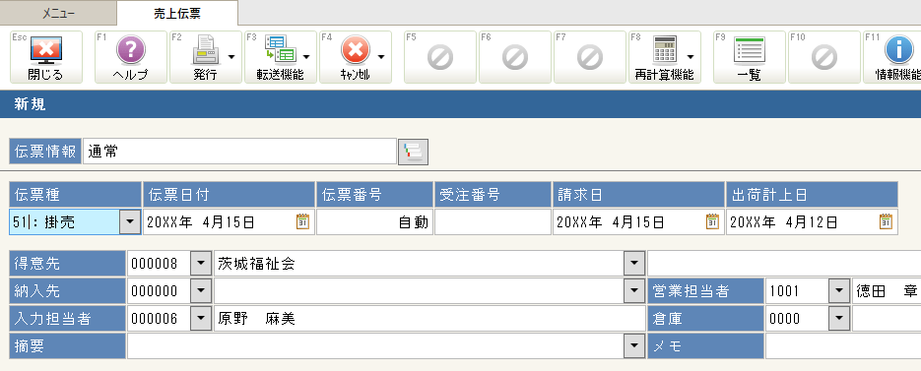Open the 発行 dropdown arrow
The height and width of the screenshot is (371, 921).
(231, 57)
